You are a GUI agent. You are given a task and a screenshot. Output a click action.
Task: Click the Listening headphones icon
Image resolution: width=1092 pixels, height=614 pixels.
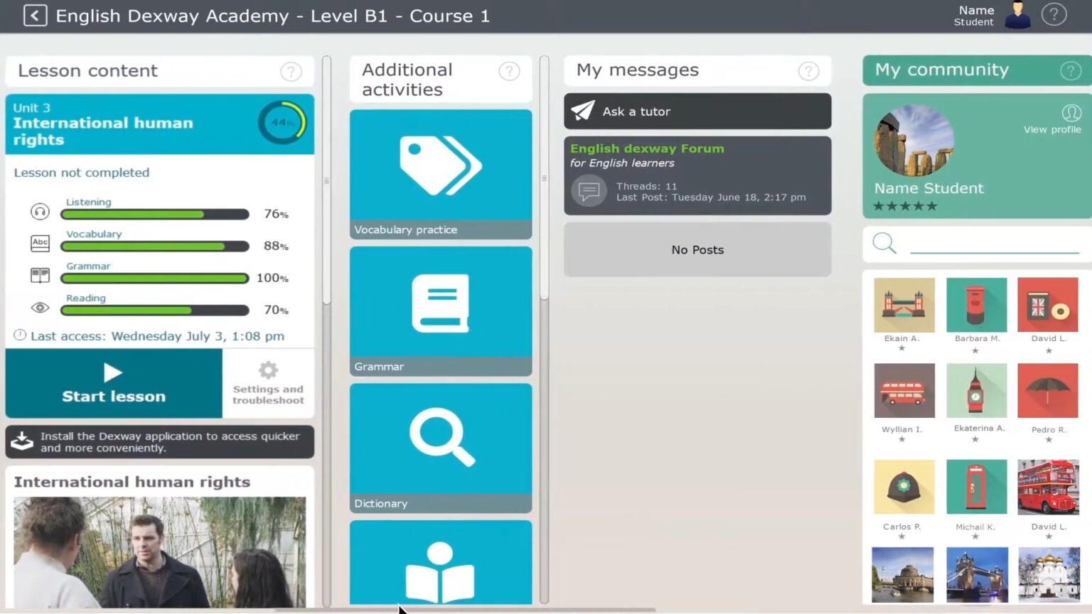click(40, 211)
